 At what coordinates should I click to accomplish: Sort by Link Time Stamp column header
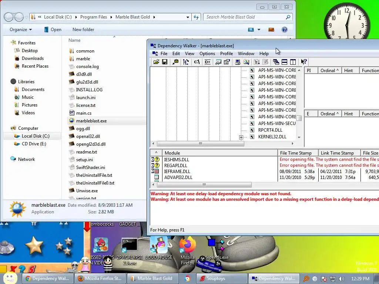point(339,153)
